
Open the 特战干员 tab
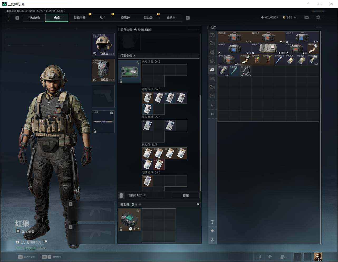tap(80, 18)
